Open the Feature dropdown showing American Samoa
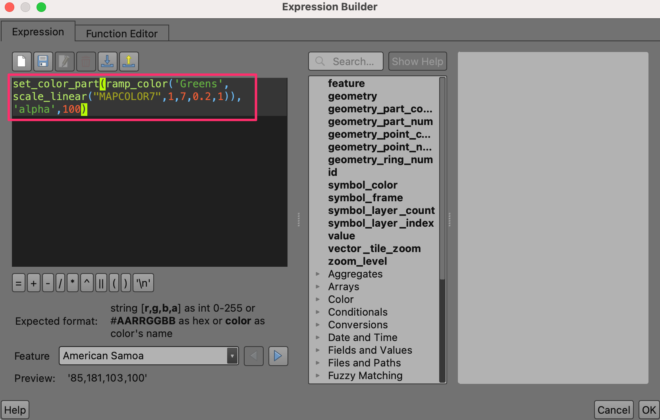Viewport: 660px width, 420px height. 149,356
